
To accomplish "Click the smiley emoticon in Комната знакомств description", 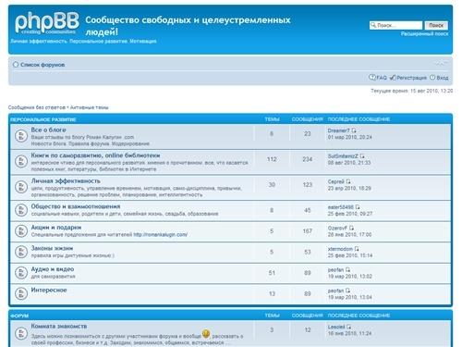I will 206,334.
